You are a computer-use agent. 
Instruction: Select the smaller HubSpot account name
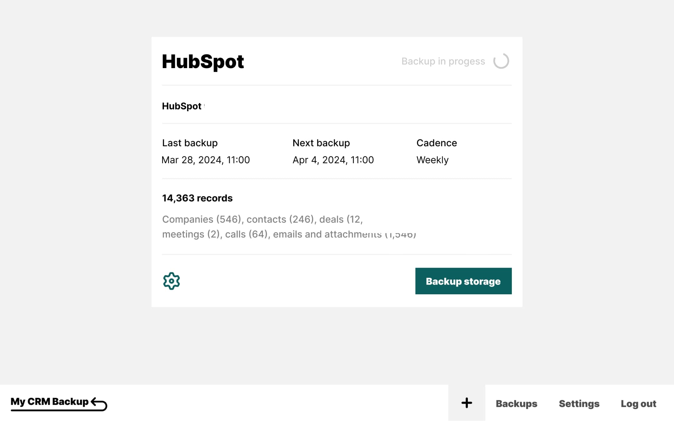click(x=182, y=106)
